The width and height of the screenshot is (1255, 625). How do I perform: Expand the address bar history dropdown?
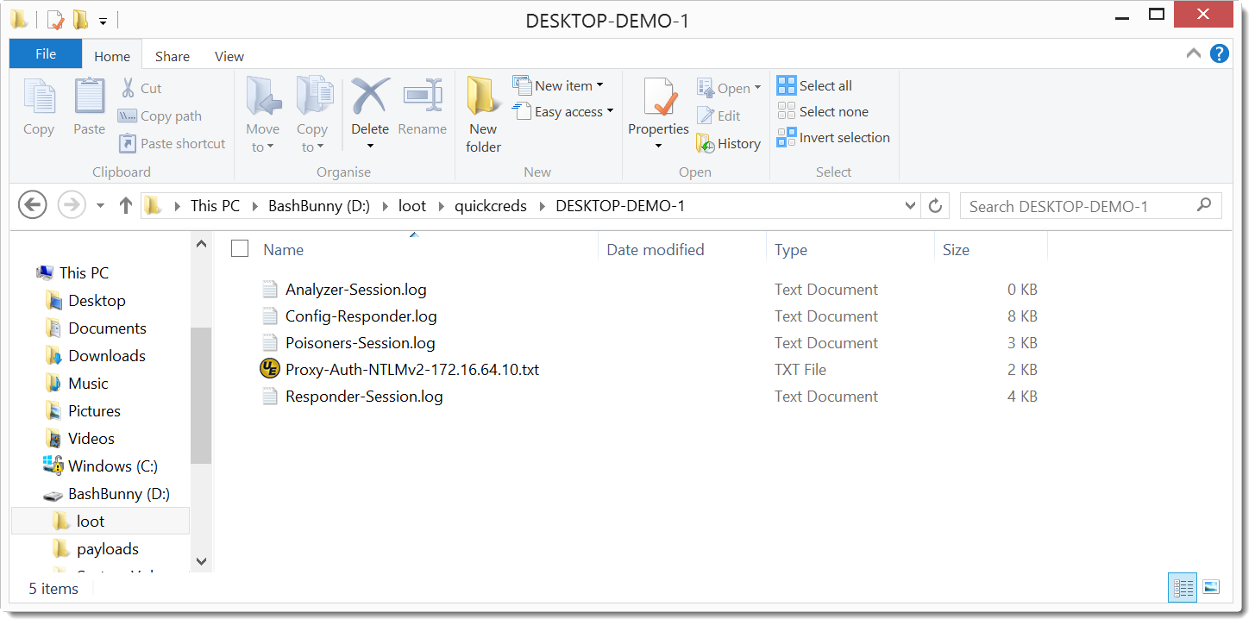coord(910,206)
